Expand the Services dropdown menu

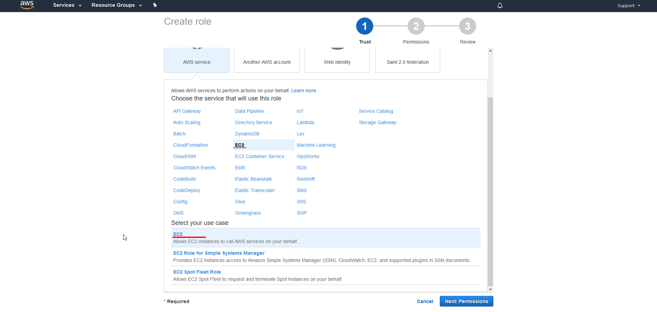67,5
